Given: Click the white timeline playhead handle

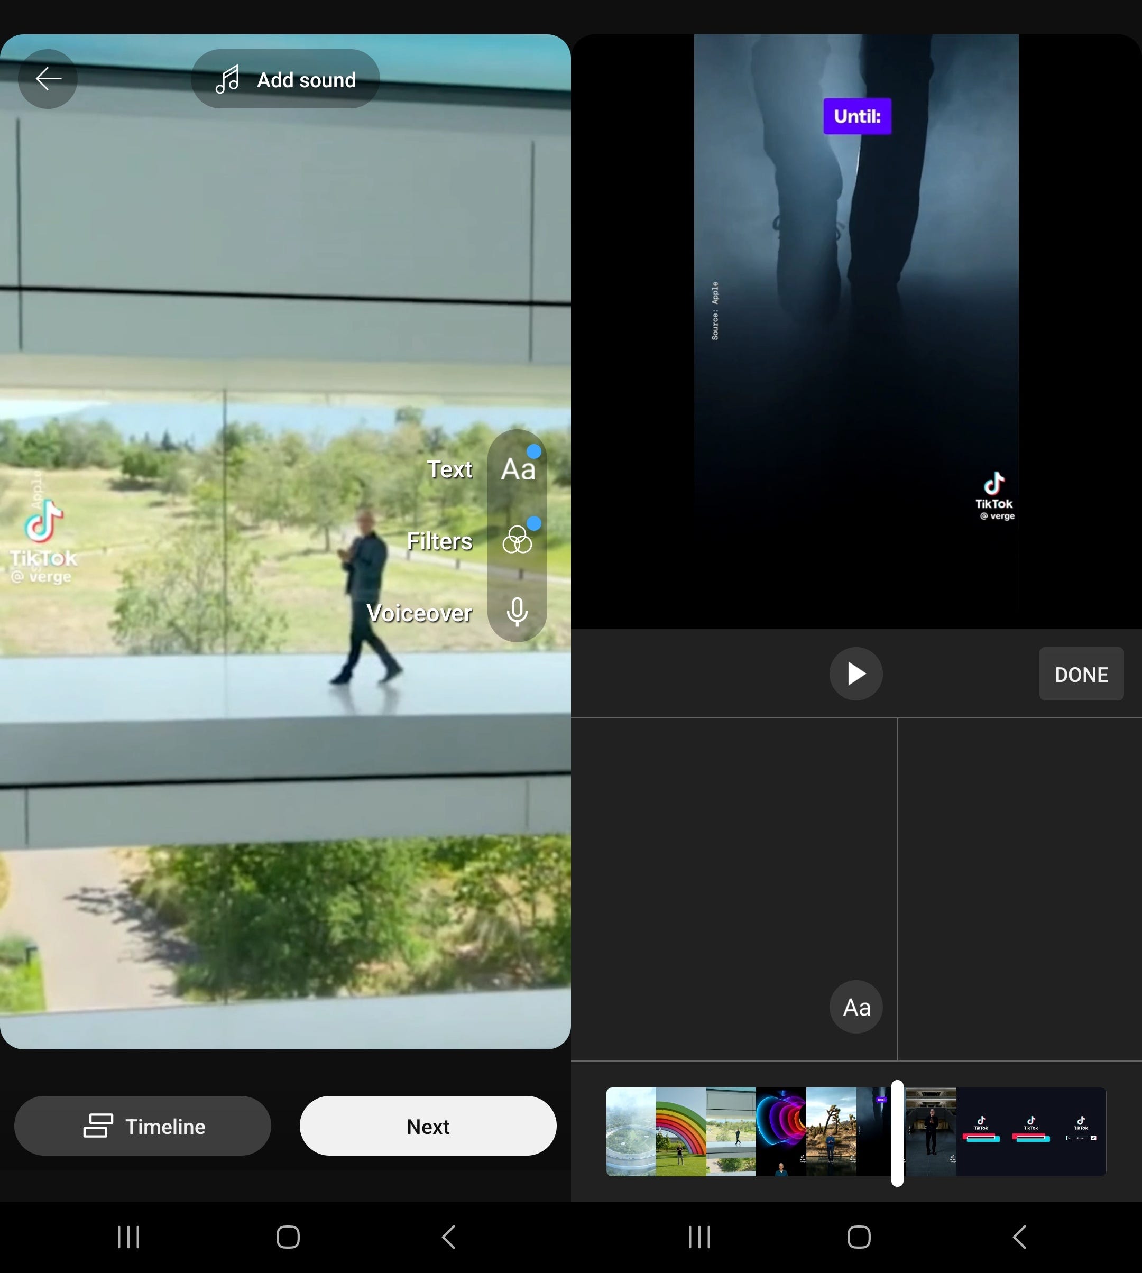Looking at the screenshot, I should point(897,1132).
